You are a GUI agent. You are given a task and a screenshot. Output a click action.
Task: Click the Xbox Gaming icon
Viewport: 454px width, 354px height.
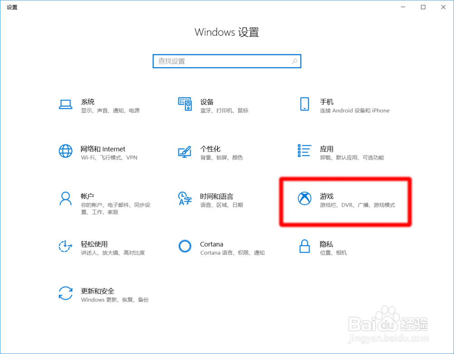[x=305, y=199]
